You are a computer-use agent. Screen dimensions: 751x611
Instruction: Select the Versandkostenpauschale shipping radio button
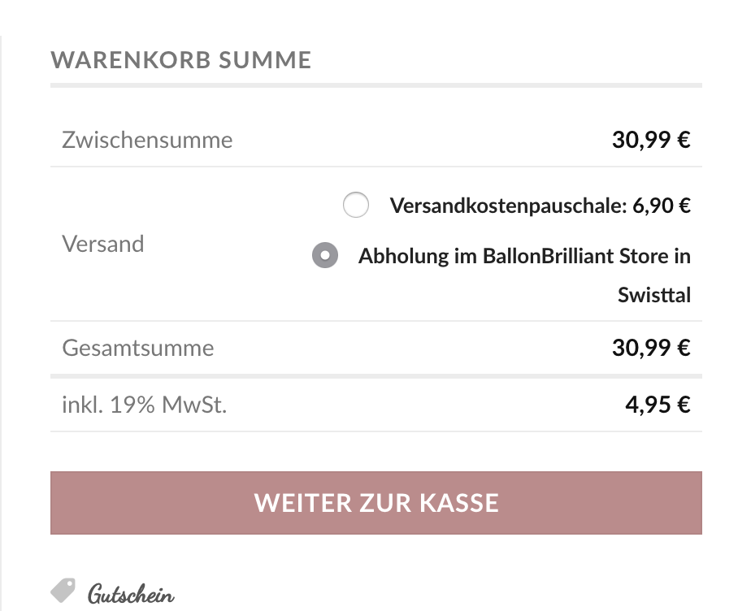356,206
